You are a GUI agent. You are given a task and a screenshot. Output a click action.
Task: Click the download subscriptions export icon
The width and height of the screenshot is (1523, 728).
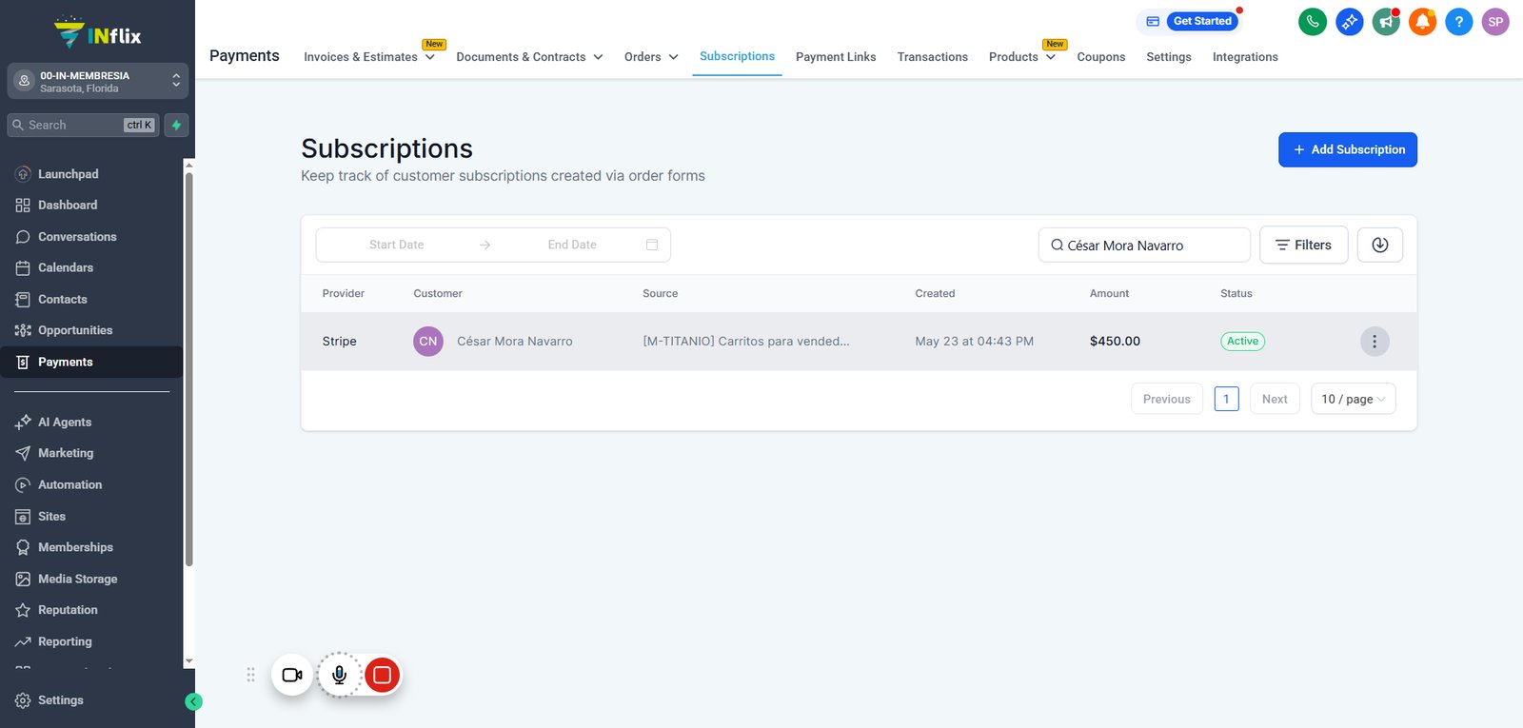(1379, 245)
